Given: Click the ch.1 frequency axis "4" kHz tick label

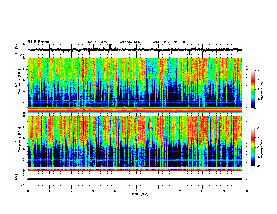Looking at the screenshot, I should point(24,91).
